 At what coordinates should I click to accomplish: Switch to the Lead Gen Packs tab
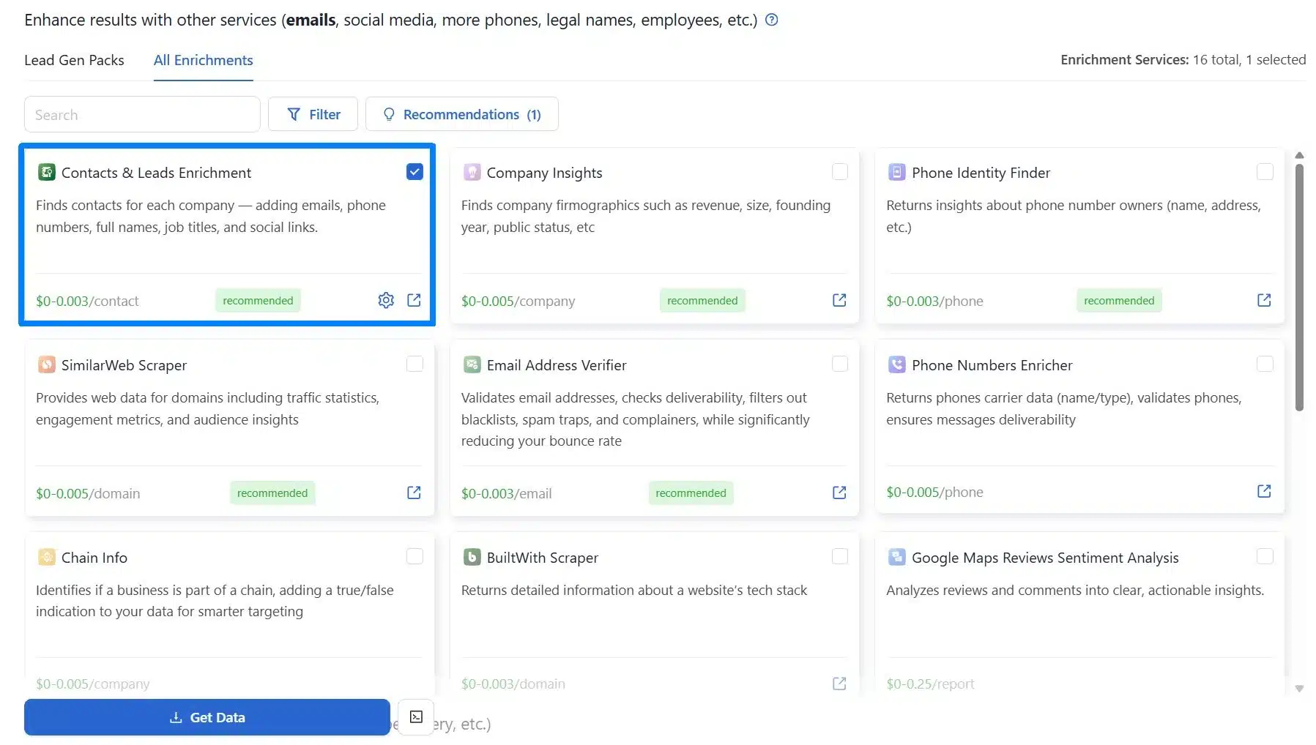point(74,60)
